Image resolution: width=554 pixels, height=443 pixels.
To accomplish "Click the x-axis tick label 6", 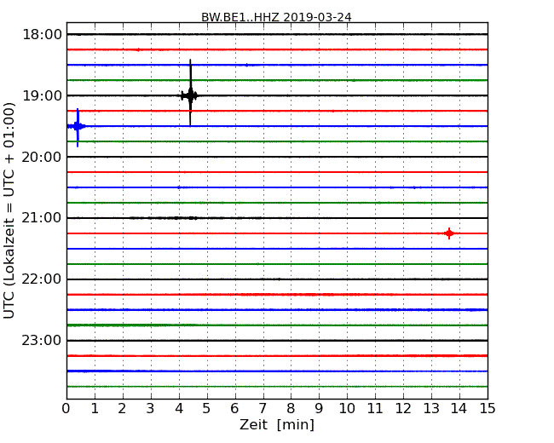I will point(234,409).
